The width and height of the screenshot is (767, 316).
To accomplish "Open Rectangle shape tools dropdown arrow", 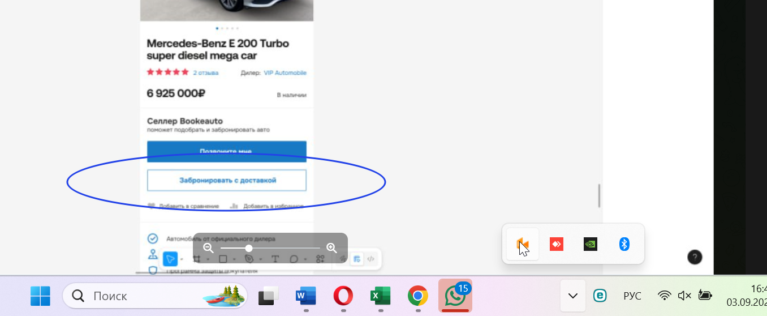I will 234,260.
